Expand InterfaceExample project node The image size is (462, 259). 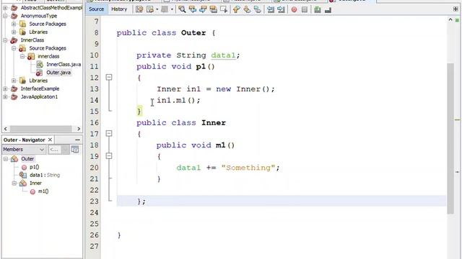[5, 88]
